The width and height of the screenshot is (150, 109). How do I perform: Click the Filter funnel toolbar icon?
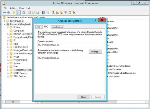coord(66,12)
